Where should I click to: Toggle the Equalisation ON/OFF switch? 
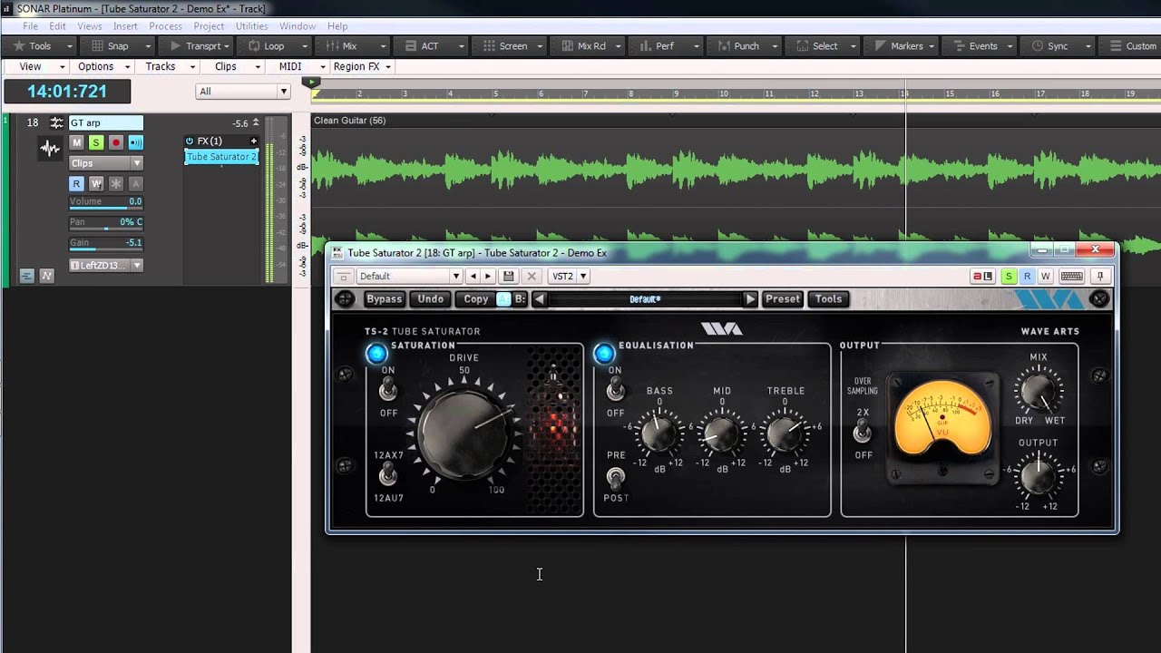[x=616, y=391]
